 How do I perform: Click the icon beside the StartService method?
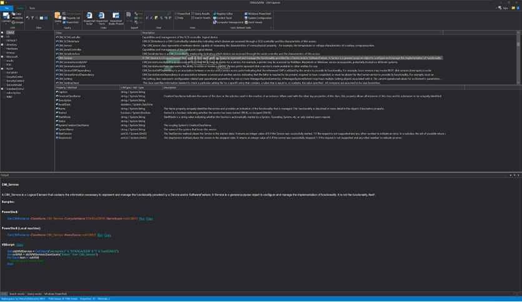(57, 134)
